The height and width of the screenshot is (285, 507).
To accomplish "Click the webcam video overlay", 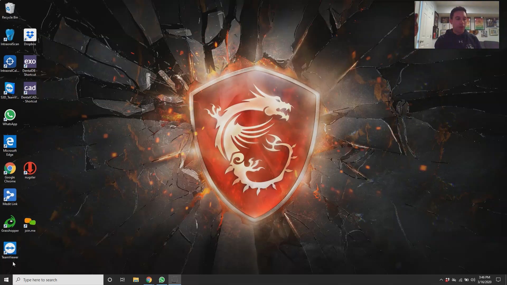I will pyautogui.click(x=457, y=25).
